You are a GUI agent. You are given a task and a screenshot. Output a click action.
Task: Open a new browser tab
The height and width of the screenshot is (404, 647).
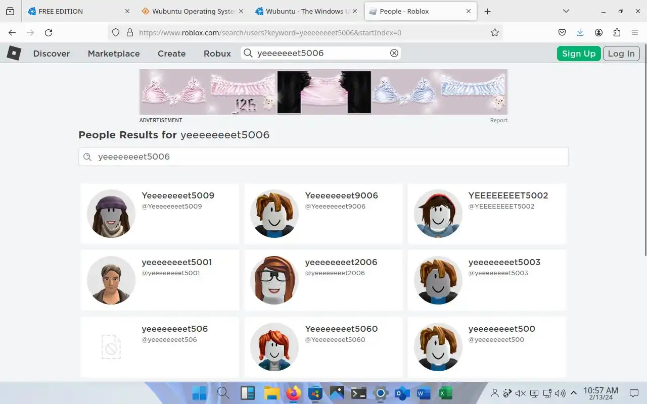487,11
